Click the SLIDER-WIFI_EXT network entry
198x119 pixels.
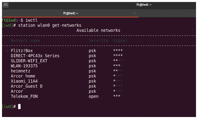(x=29, y=61)
